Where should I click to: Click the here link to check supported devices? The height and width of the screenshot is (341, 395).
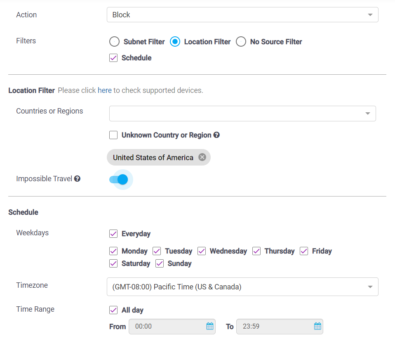pyautogui.click(x=104, y=90)
